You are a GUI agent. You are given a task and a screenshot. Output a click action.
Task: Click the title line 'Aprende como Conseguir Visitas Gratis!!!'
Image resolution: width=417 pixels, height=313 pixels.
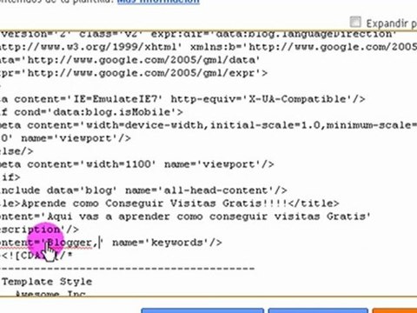tap(169, 203)
